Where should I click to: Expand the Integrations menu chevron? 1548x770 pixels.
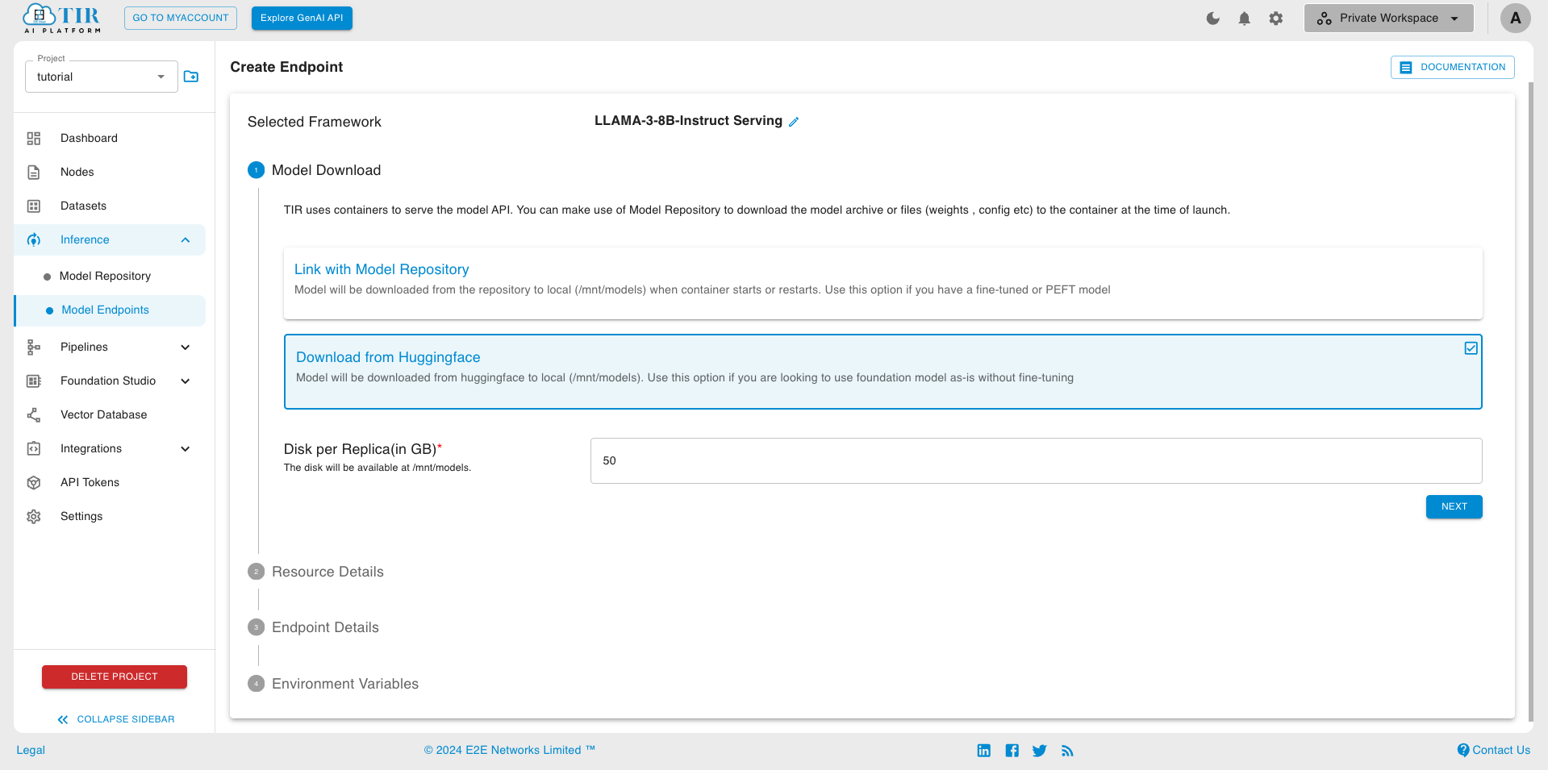point(186,449)
